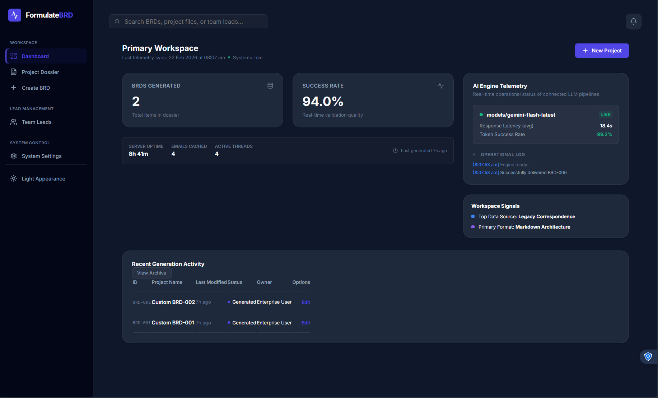Toggle Light Appearance mode
The image size is (658, 398).
pos(43,179)
